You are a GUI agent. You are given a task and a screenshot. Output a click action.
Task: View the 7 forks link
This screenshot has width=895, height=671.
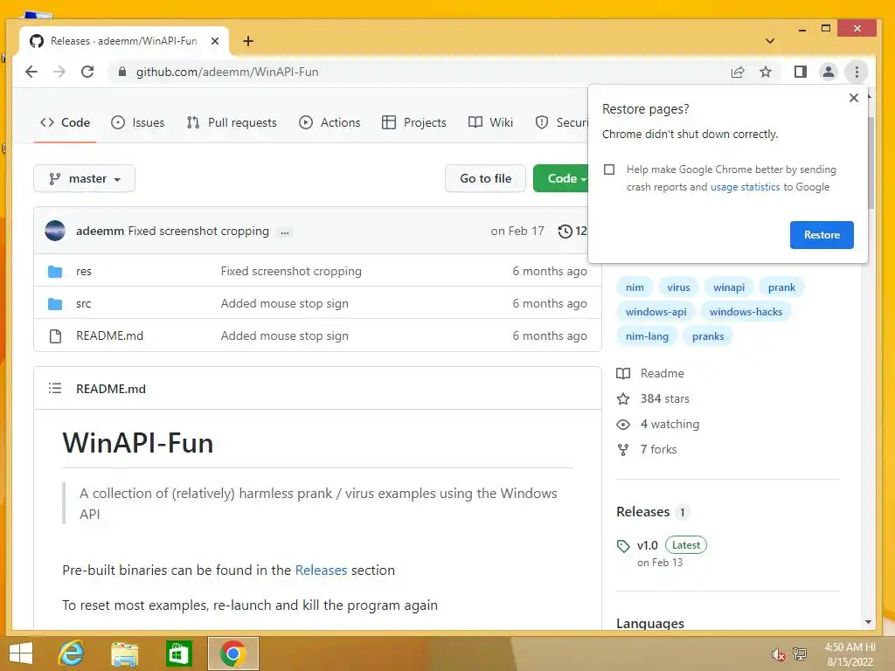click(647, 450)
